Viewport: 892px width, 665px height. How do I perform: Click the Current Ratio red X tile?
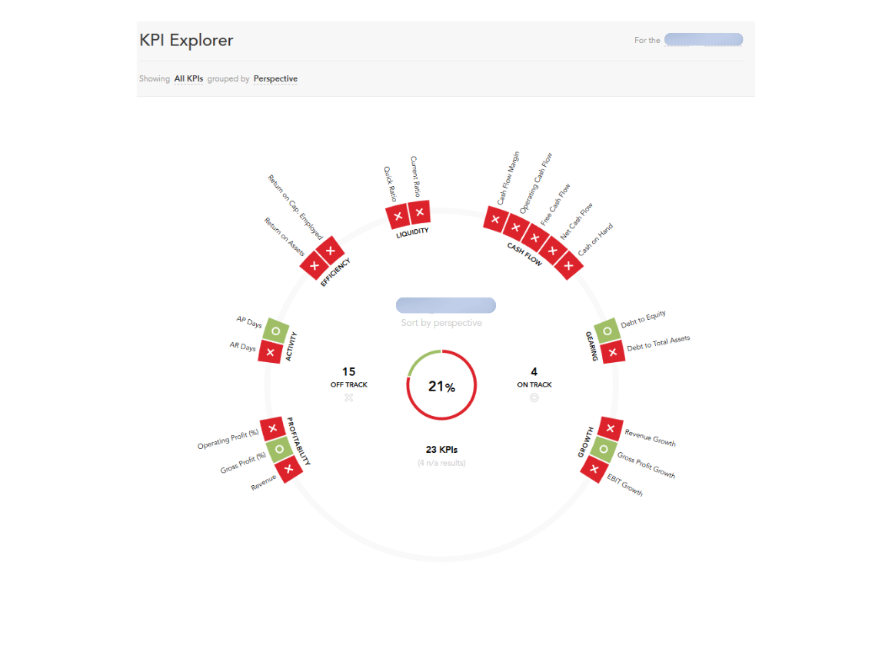coord(419,211)
